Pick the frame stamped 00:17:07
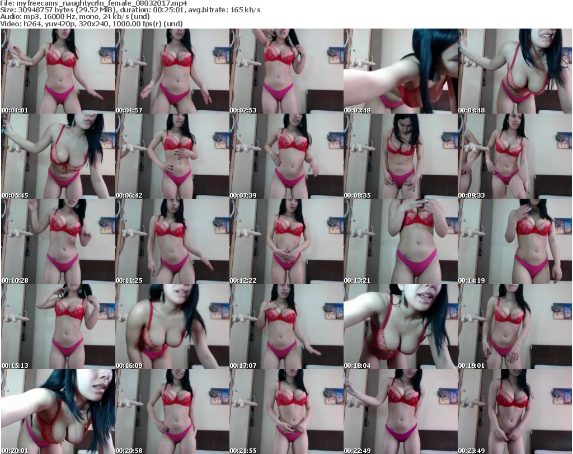Viewport: 573px width, 454px height. (286, 326)
